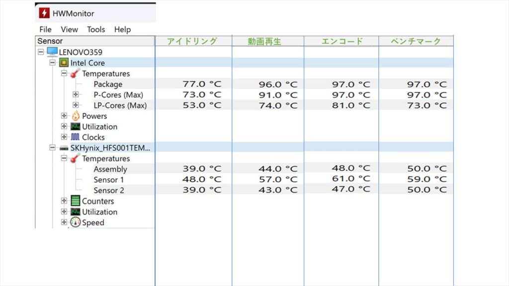Select the Sensor 2 row label
The width and height of the screenshot is (509, 286).
[x=109, y=190]
